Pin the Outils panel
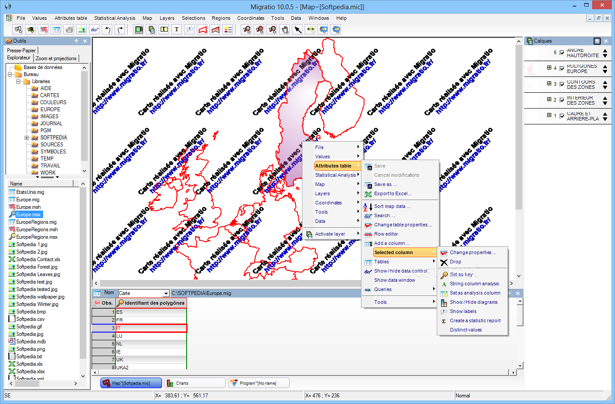The height and width of the screenshot is (404, 615). tap(76, 41)
